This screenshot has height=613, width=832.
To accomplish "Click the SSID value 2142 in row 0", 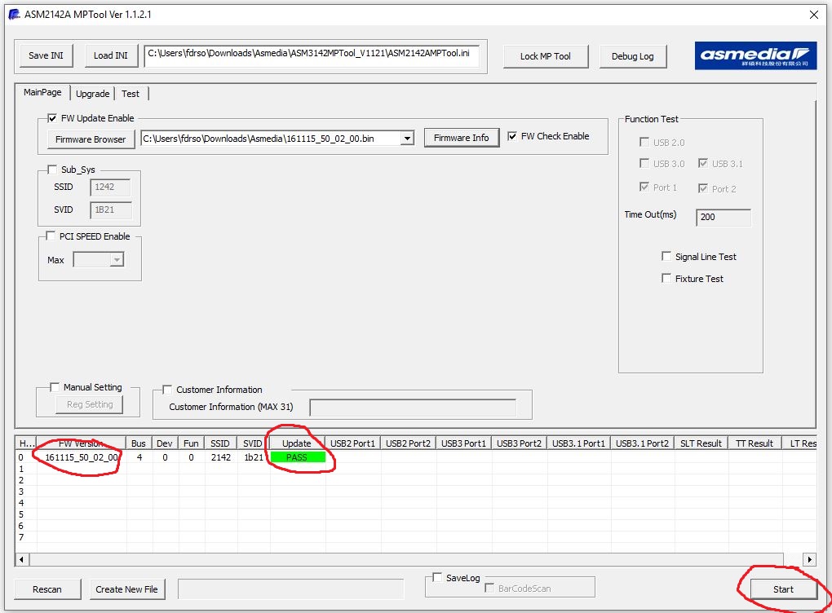I will tap(221, 457).
